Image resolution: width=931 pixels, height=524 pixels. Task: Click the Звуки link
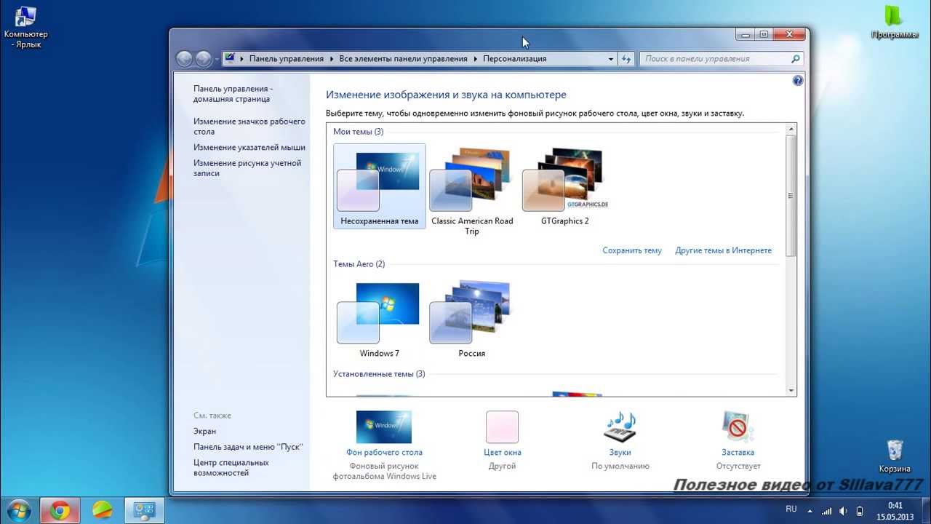tap(620, 452)
